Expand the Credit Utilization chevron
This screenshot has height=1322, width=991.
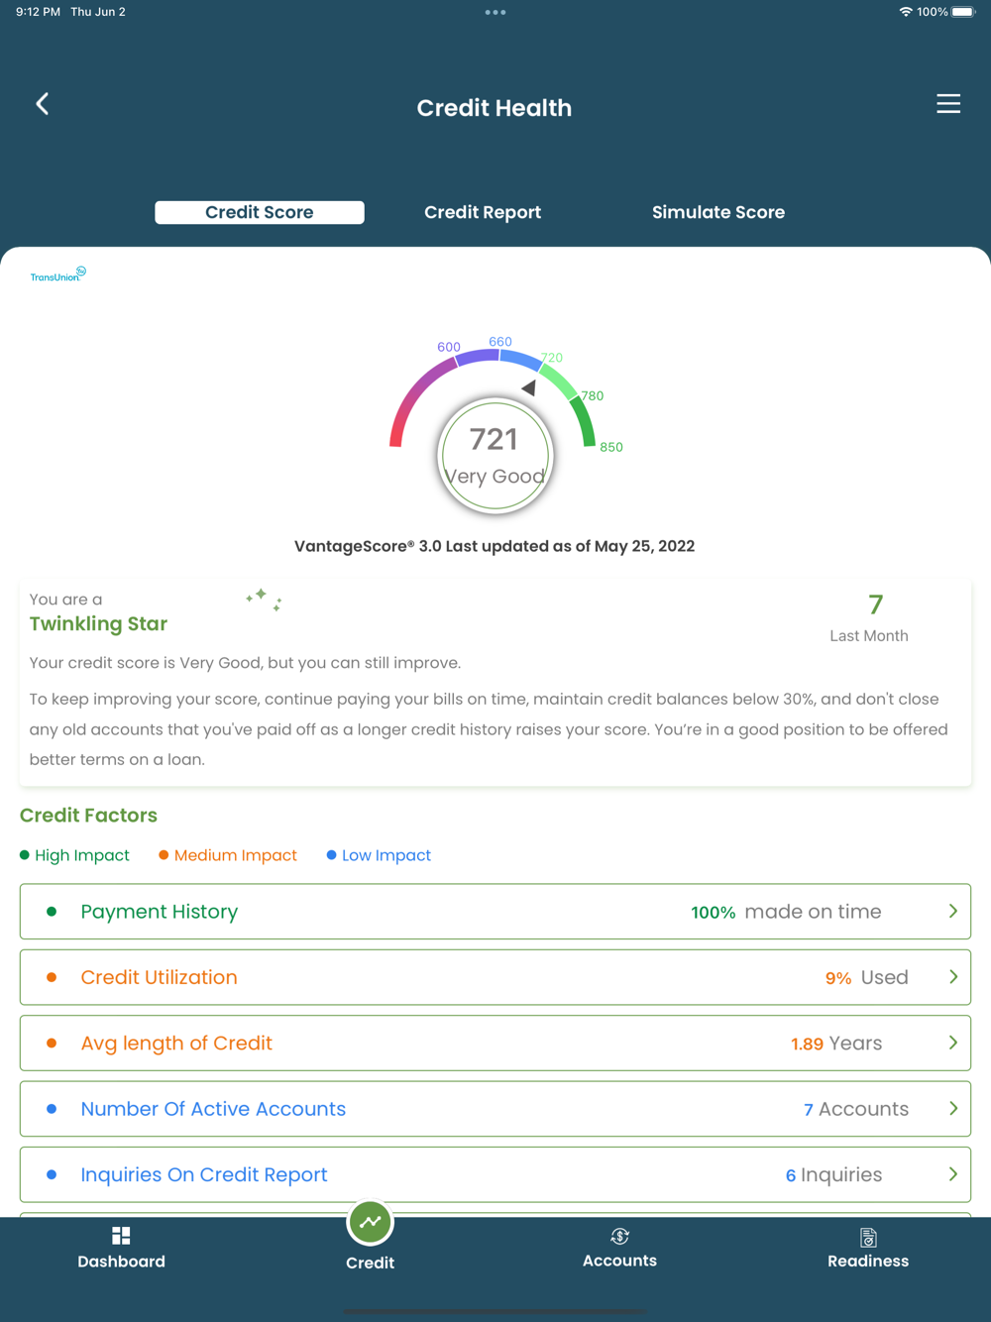(x=953, y=977)
